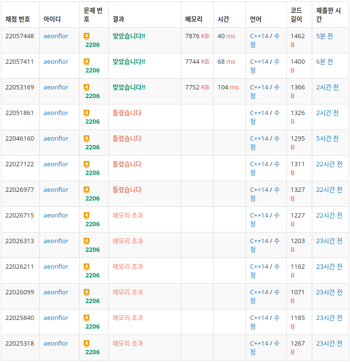Select submission number 22026313

pyautogui.click(x=20, y=241)
